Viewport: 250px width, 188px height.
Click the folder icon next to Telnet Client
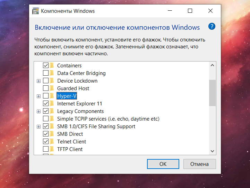pos(52,141)
